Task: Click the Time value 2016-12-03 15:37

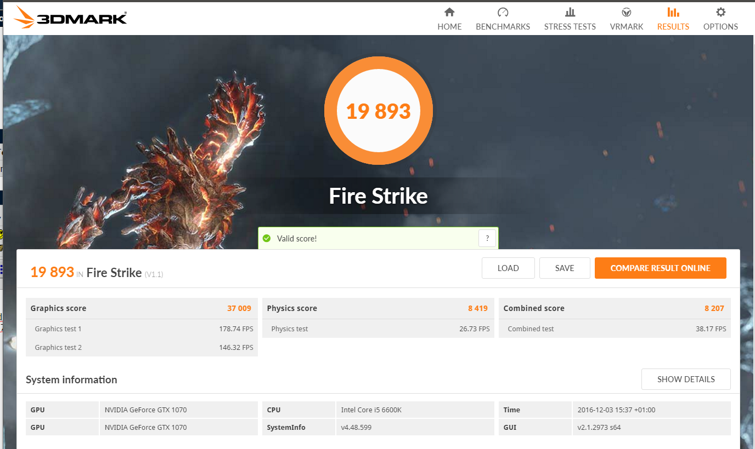Action: pos(616,410)
